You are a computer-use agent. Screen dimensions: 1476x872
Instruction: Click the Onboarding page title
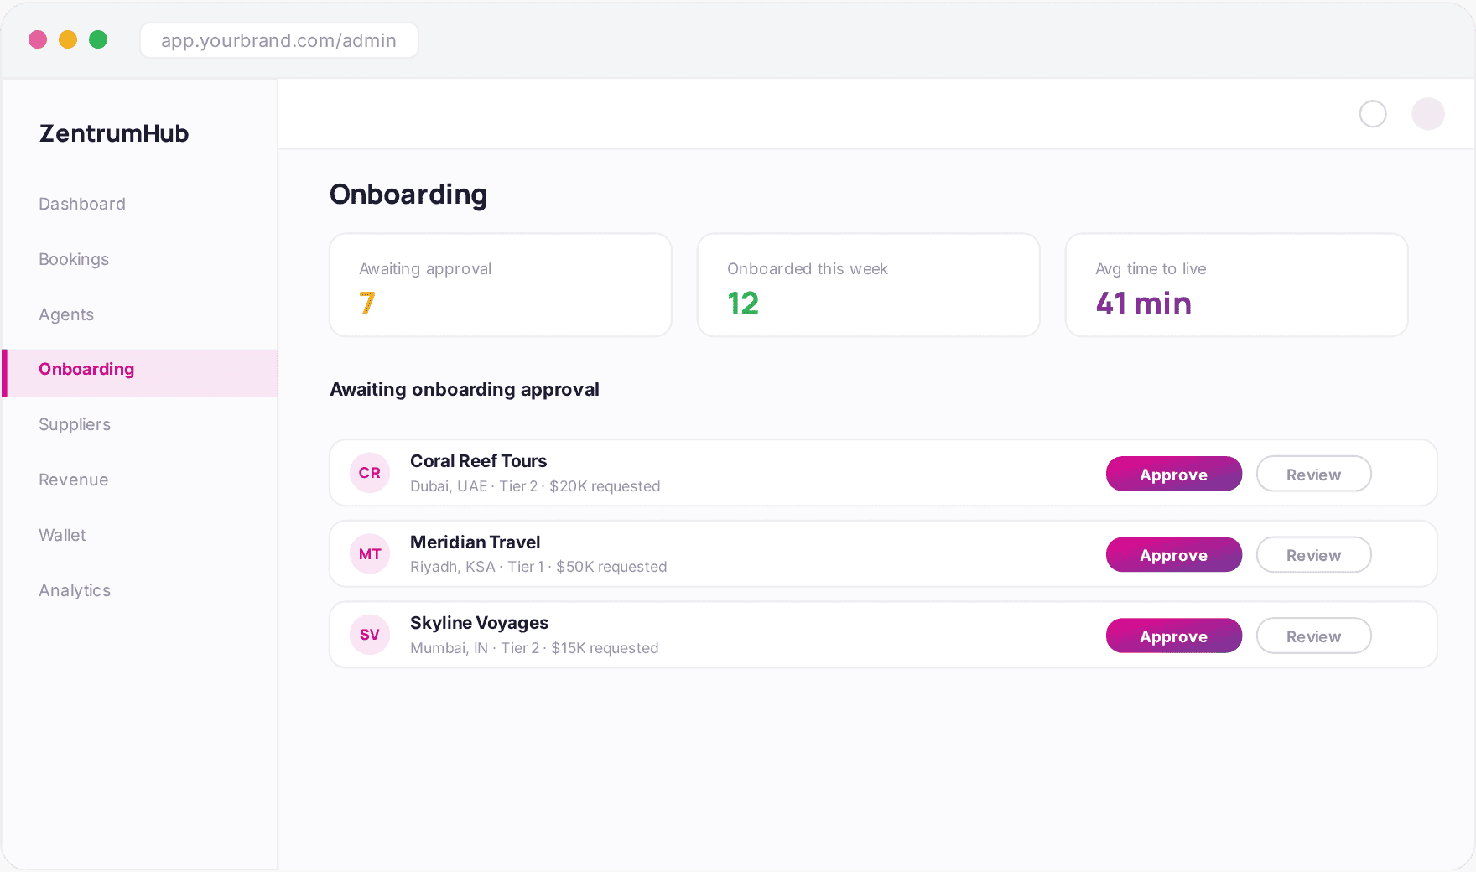tap(408, 195)
